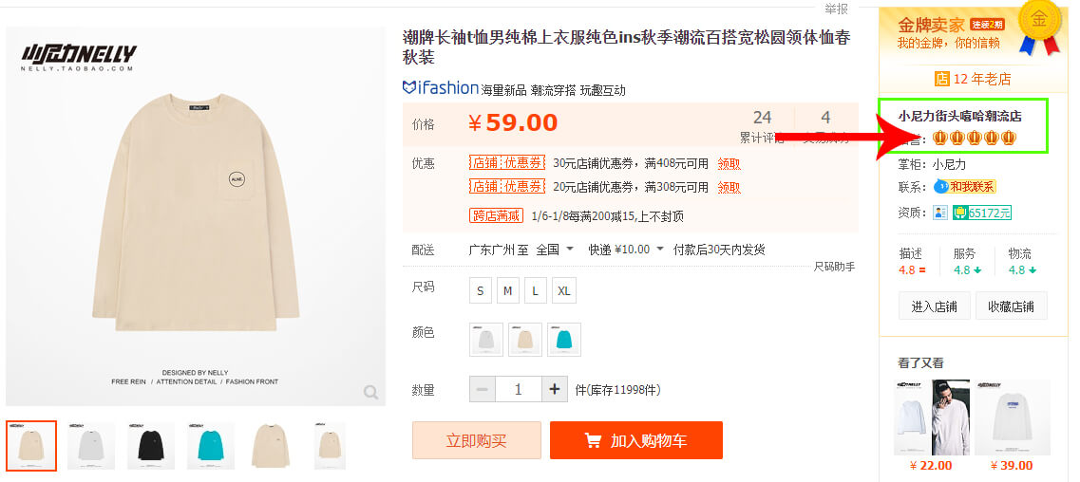
Task: Click the green deposit amount 65172元 badge
Action: (982, 213)
